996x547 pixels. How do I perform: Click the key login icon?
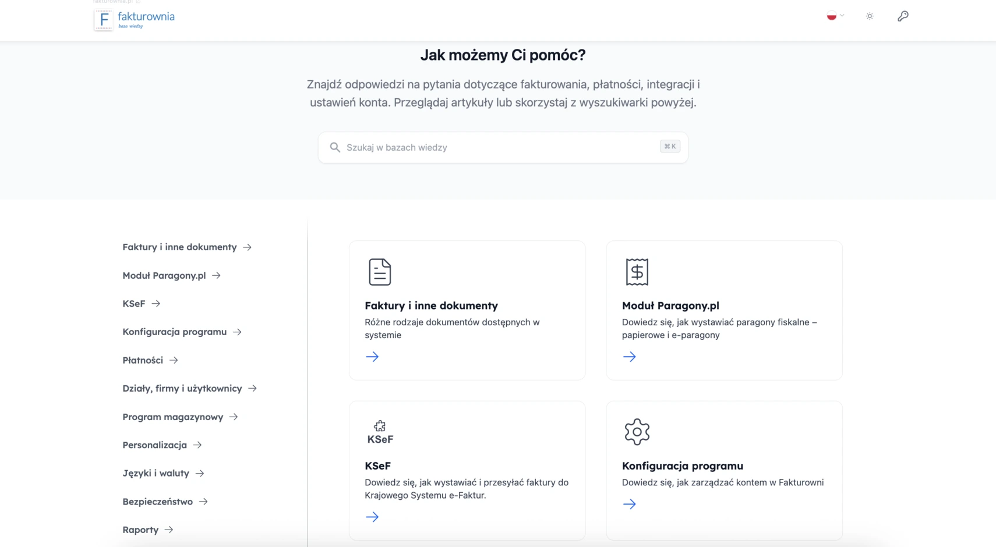903,16
